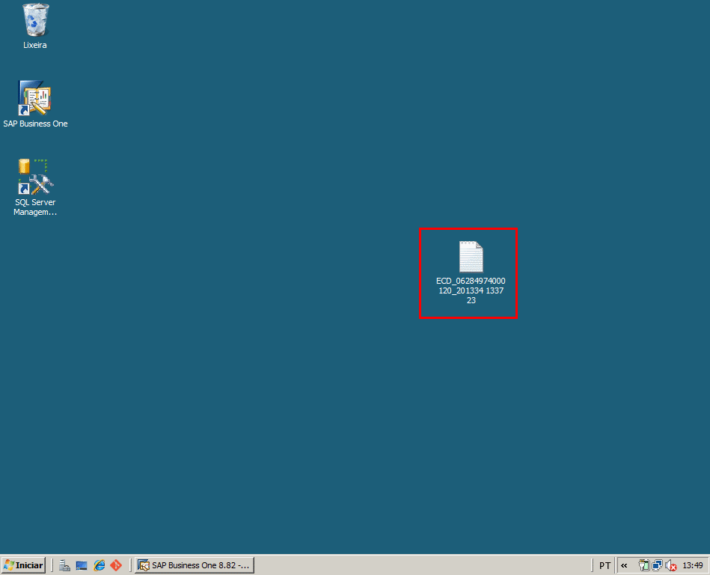This screenshot has width=710, height=575.
Task: Launch the Git quick launch icon
Action: 117,565
